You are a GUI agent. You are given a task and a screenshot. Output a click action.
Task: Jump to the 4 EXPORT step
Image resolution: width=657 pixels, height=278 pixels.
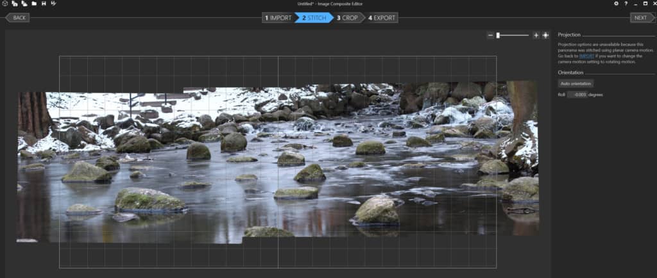(382, 18)
